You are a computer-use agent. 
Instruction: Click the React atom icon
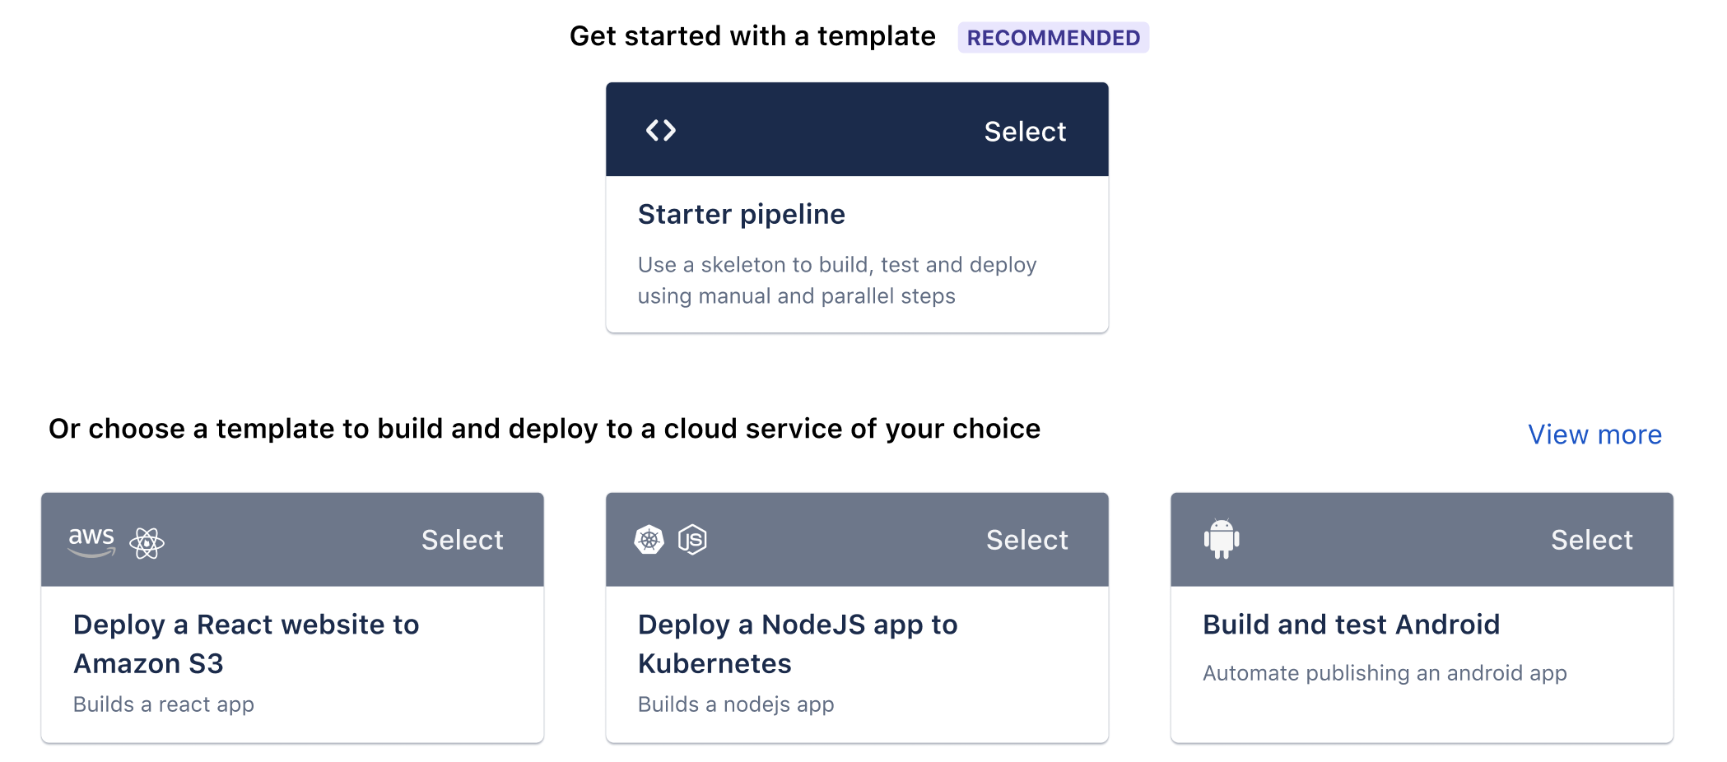147,543
